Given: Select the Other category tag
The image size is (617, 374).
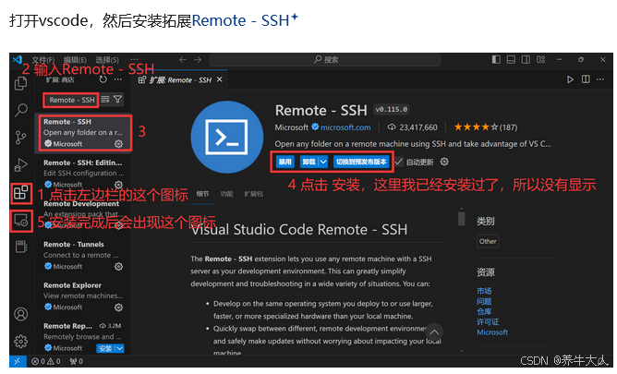Looking at the screenshot, I should (x=488, y=241).
